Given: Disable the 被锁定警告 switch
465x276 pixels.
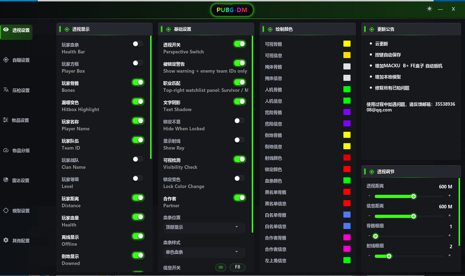Looking at the screenshot, I should coord(240,63).
